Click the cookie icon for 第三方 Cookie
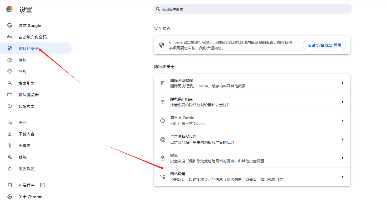387x215 pixels. click(x=163, y=121)
